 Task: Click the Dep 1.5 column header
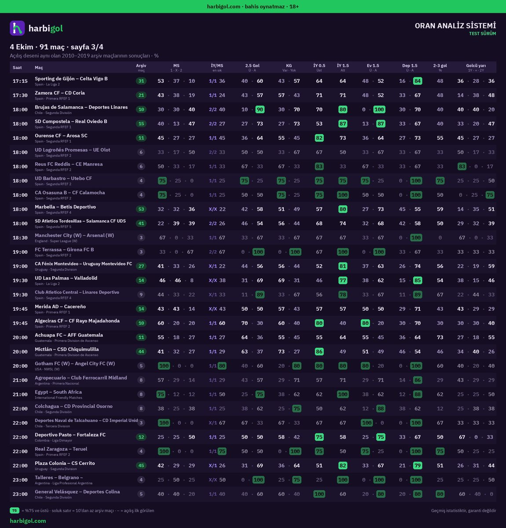(410, 67)
